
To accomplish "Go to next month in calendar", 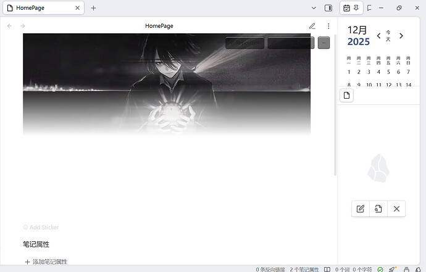I will [x=401, y=36].
